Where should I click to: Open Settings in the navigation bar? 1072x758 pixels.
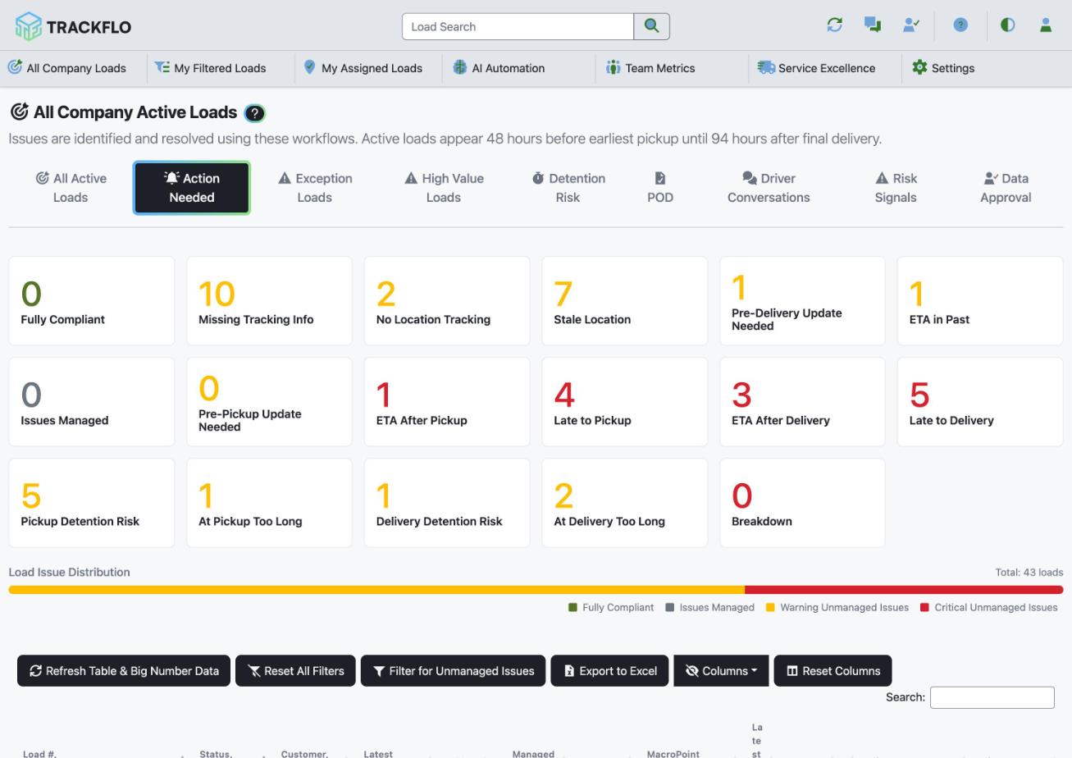[943, 68]
